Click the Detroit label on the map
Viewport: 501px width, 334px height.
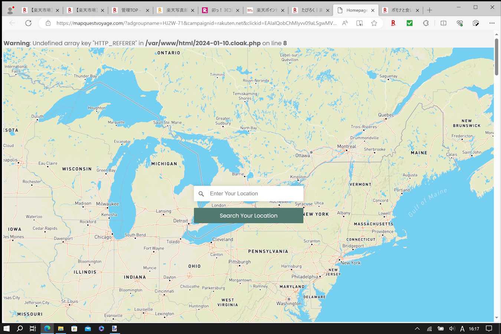181,221
